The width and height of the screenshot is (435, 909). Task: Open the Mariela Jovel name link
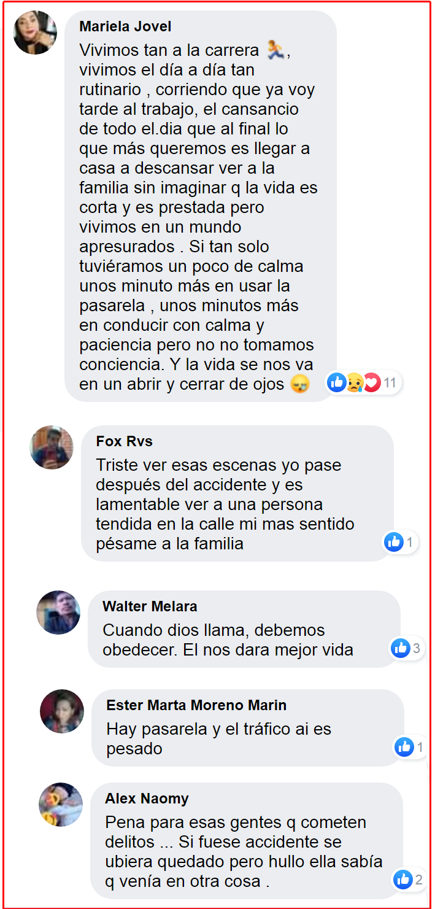[125, 27]
